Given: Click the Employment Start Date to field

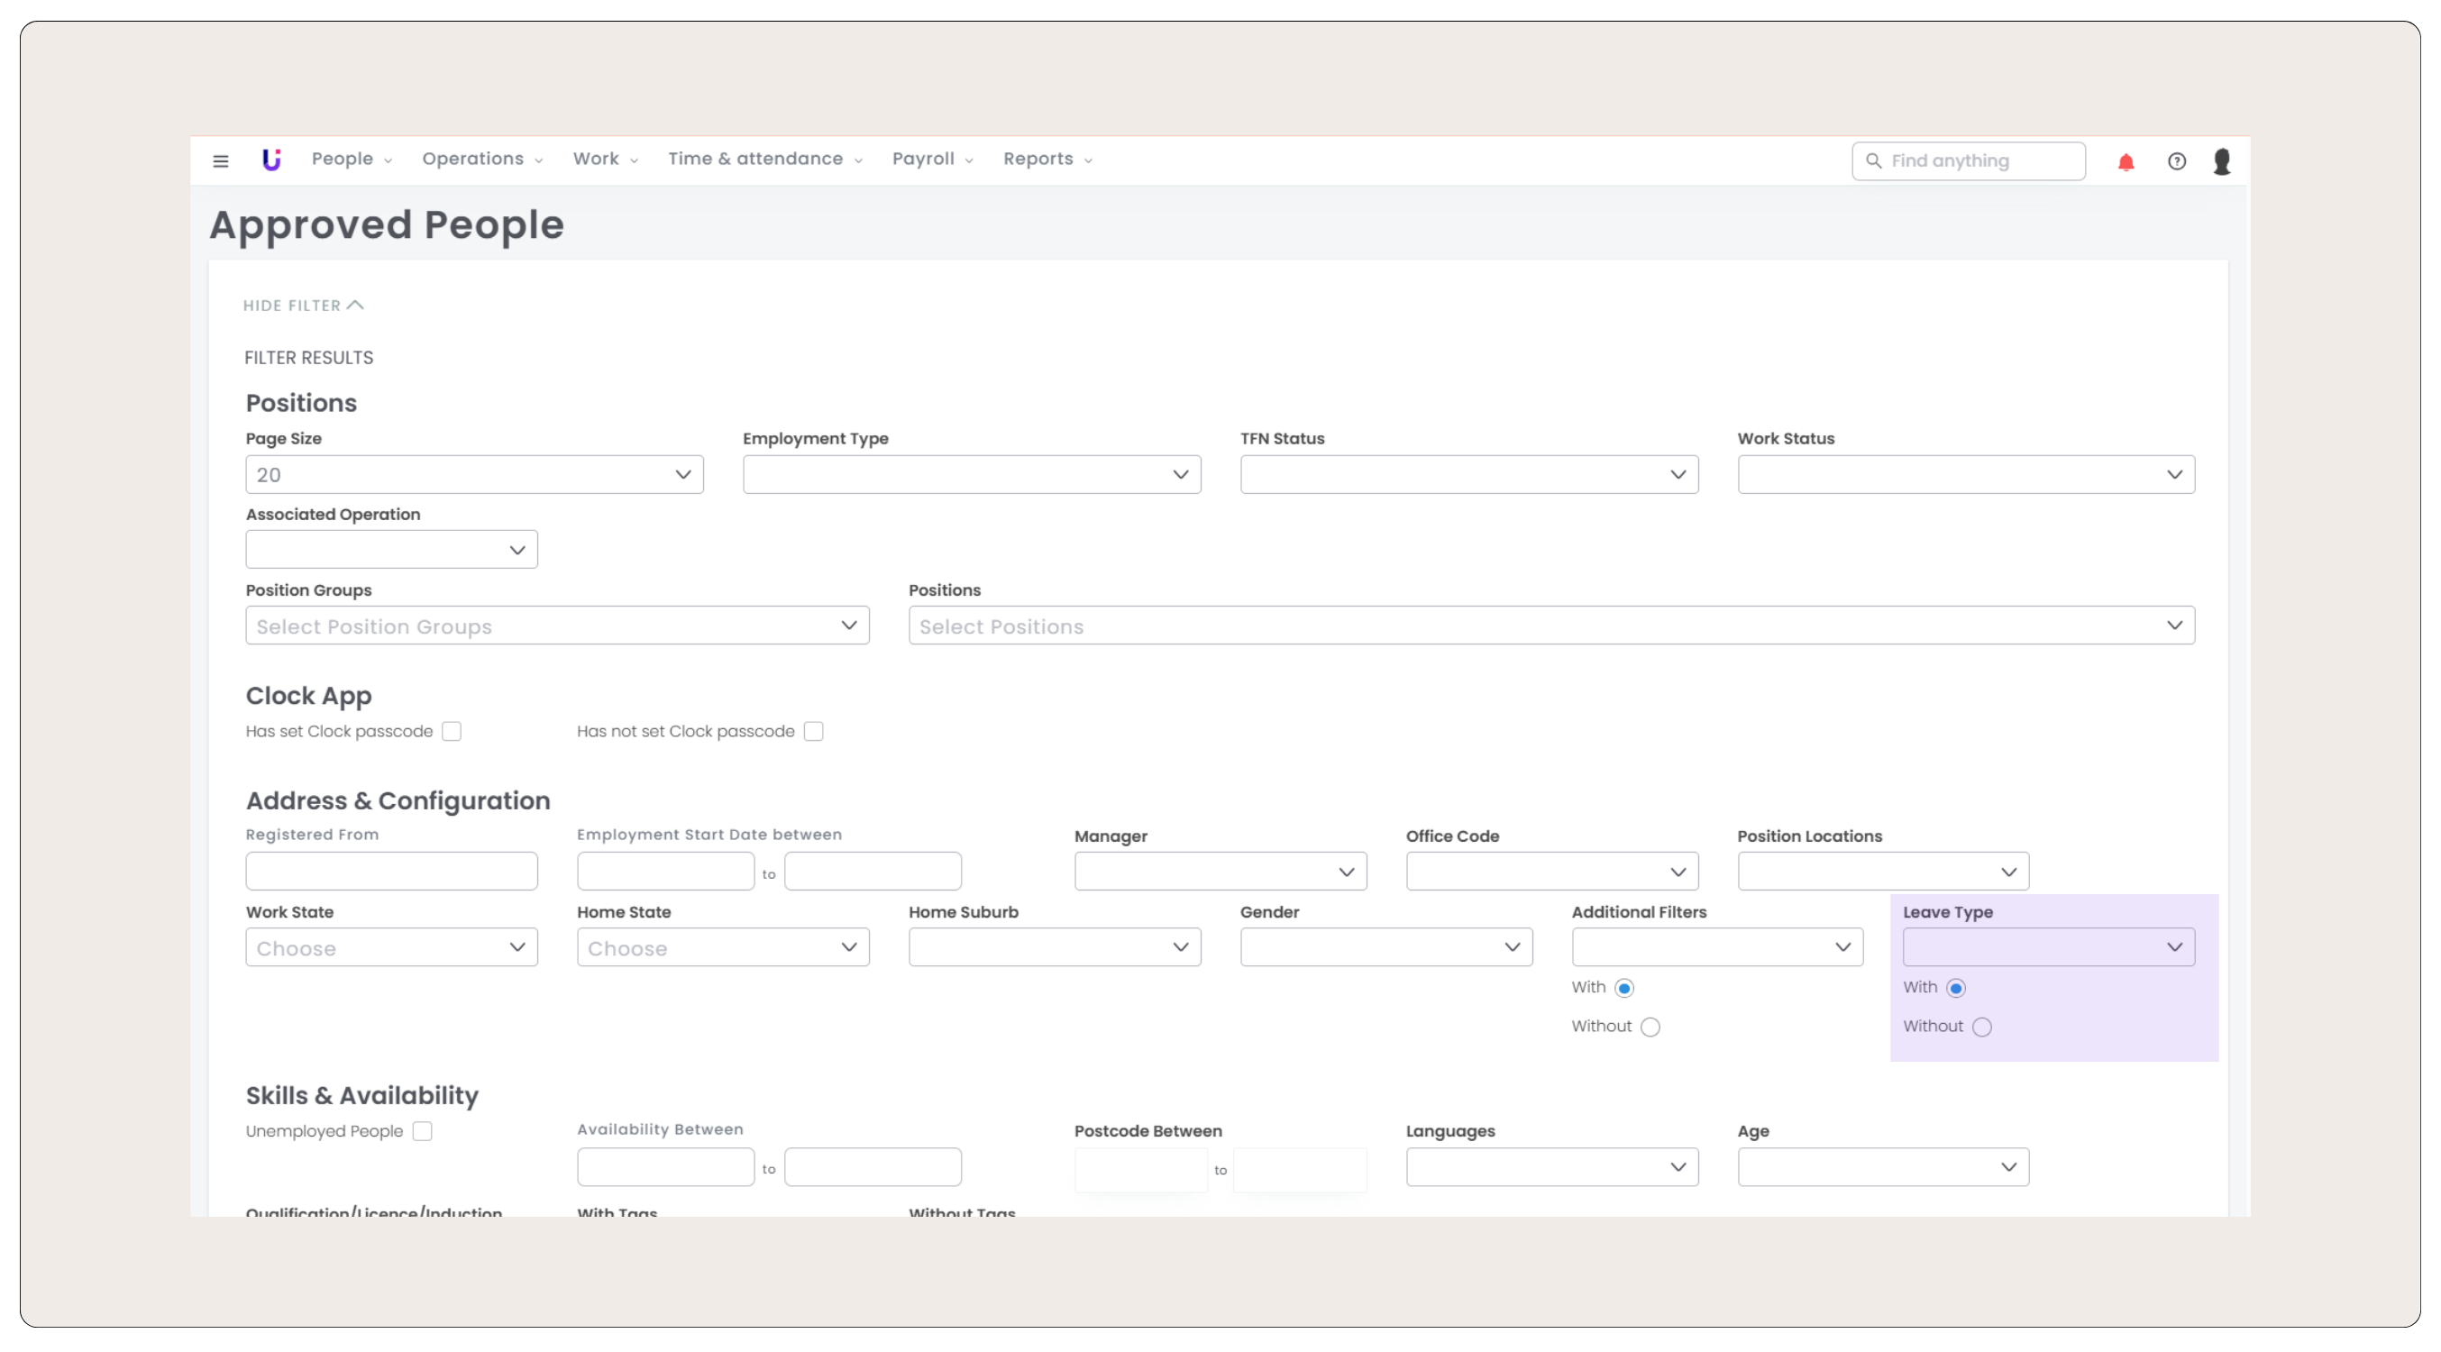Looking at the screenshot, I should coord(873,872).
